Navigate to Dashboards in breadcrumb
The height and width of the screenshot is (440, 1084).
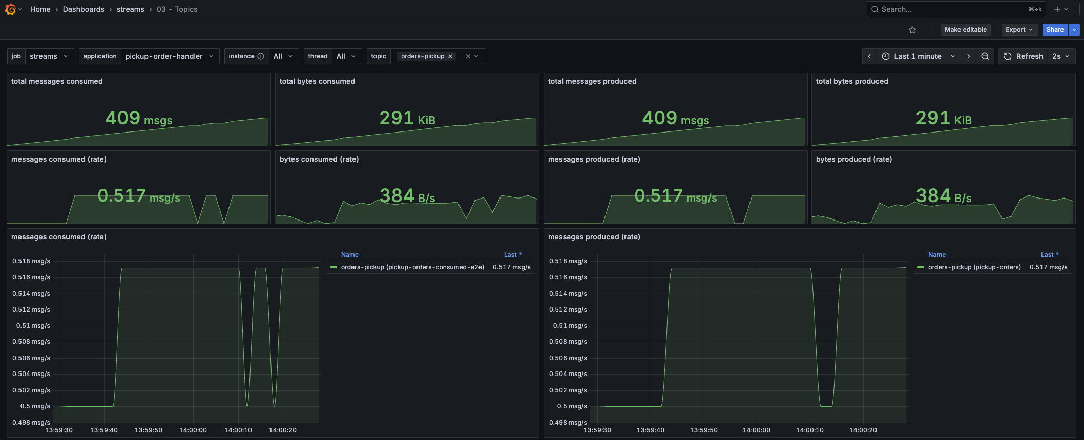click(x=84, y=9)
